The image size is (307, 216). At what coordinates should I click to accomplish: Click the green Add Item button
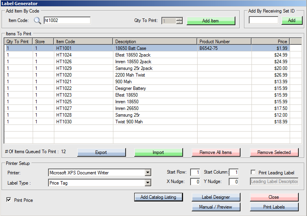pyautogui.click(x=211, y=21)
